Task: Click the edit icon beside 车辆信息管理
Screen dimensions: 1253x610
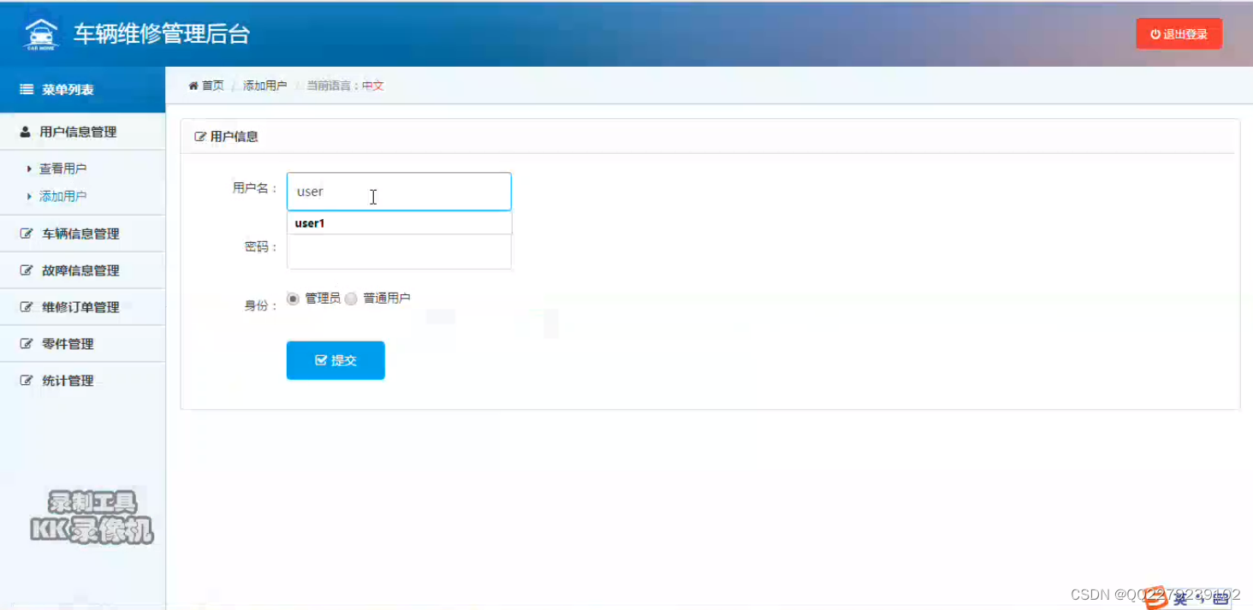Action: (26, 233)
